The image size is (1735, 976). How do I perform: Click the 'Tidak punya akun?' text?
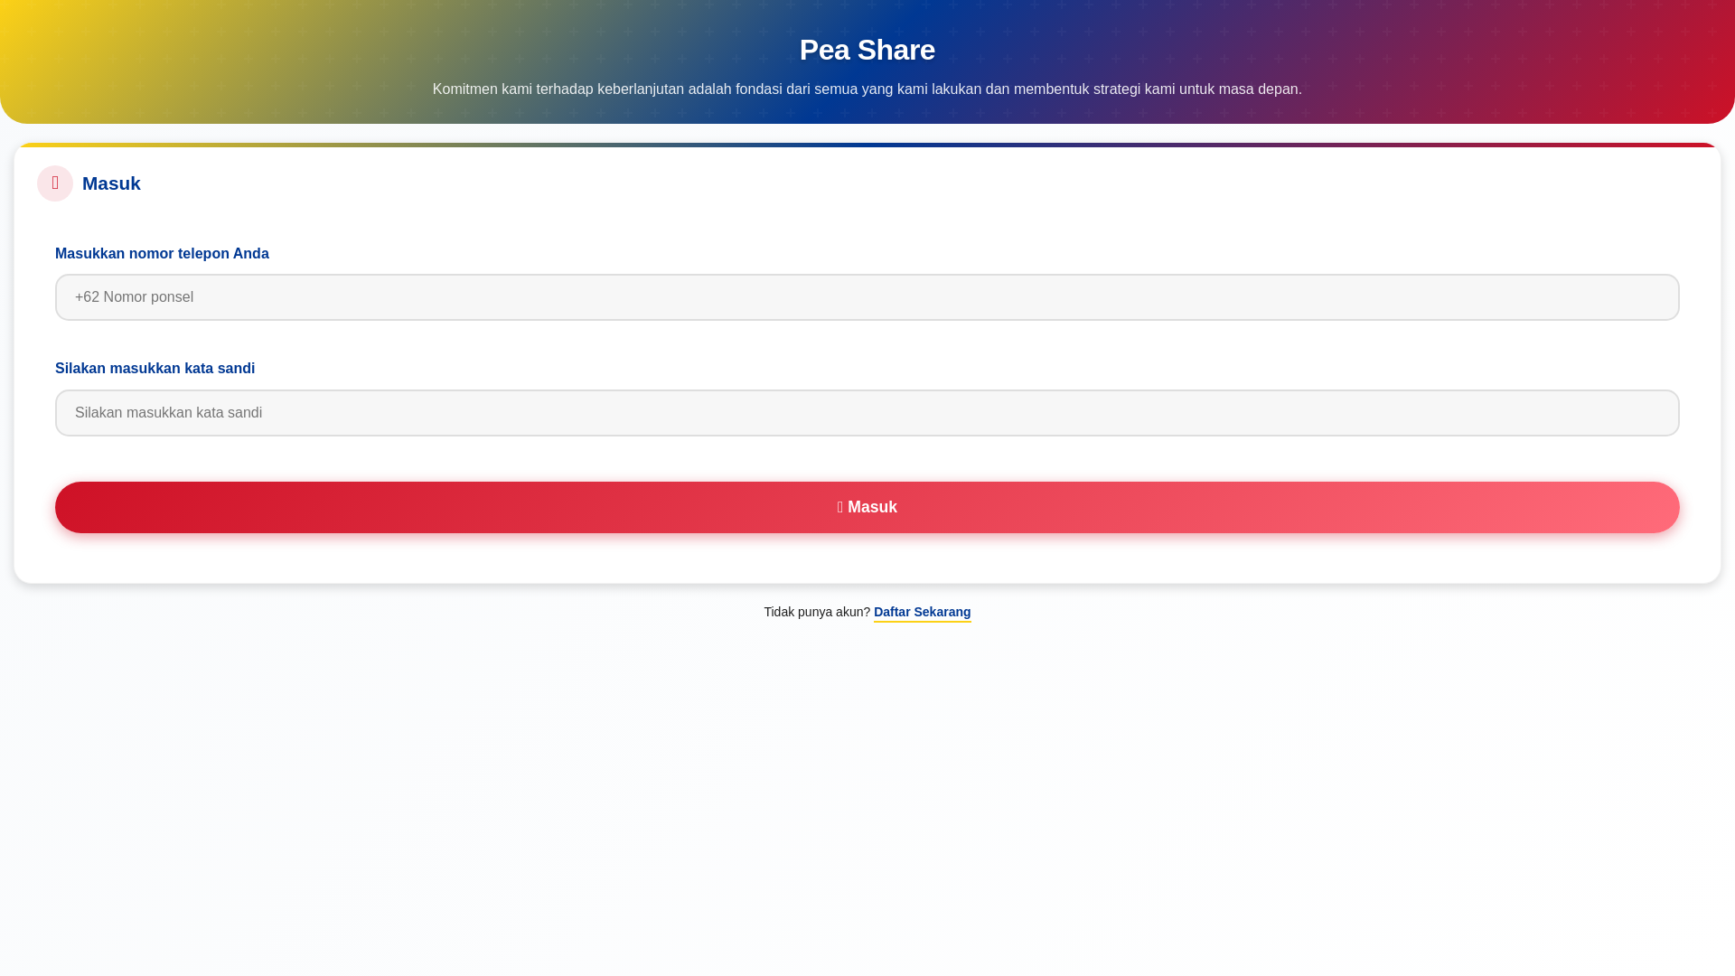point(816,613)
